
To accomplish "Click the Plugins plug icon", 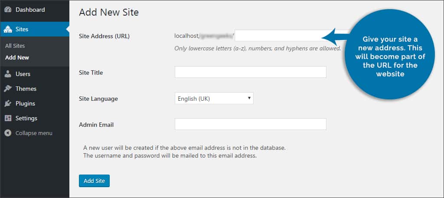I will pyautogui.click(x=8, y=103).
